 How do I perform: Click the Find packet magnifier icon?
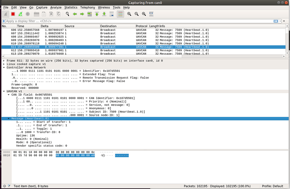pos(67,14)
